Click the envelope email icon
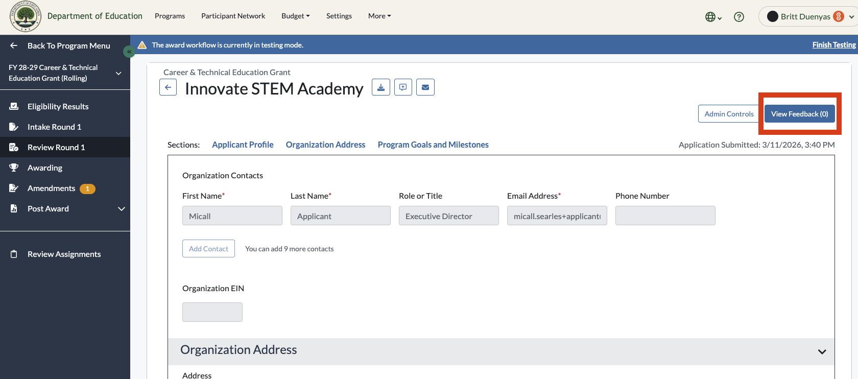858x379 pixels. coord(425,87)
